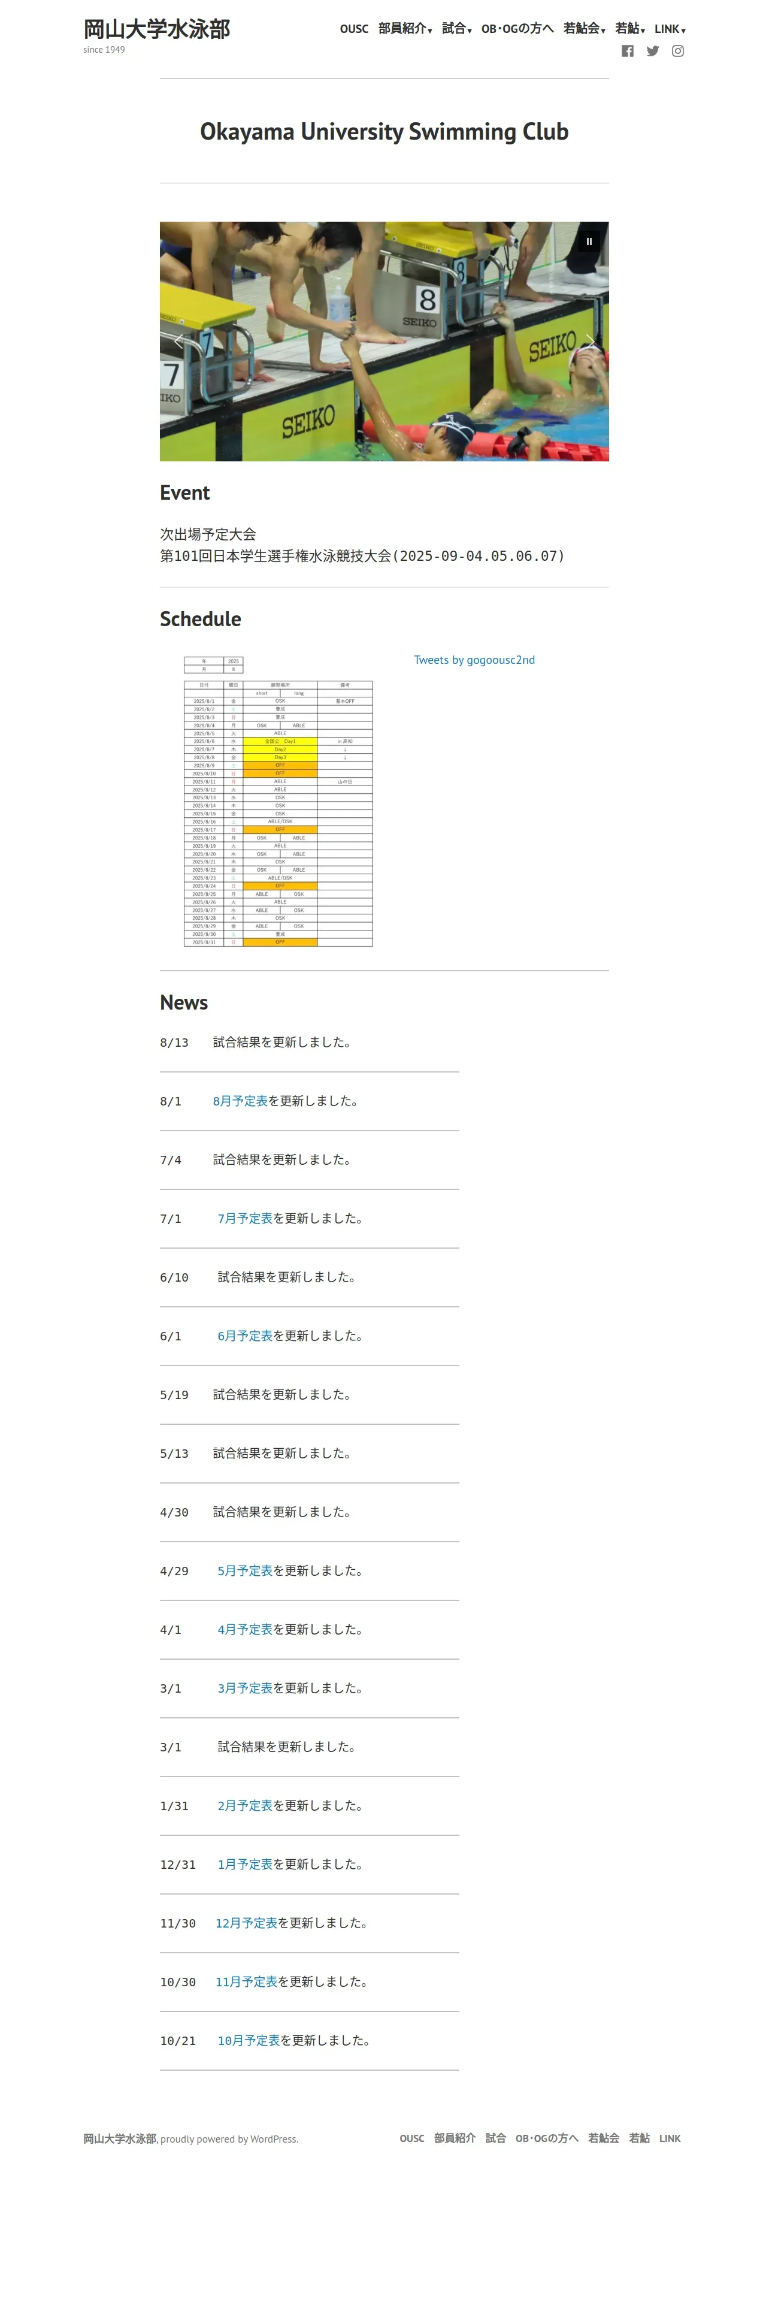The height and width of the screenshot is (2308, 769).
Task: Go to previous slide with left arrow
Action: (x=178, y=340)
